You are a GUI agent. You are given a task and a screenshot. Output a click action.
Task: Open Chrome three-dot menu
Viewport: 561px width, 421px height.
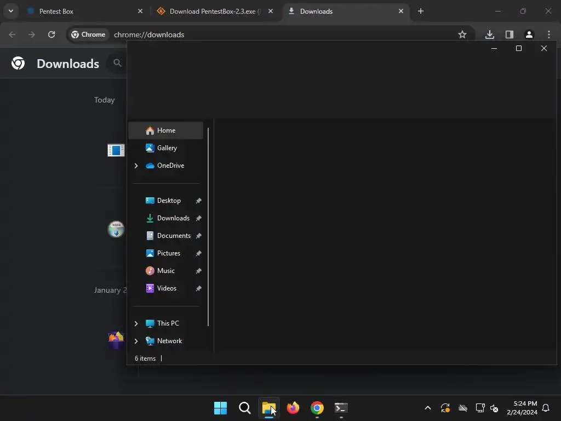click(549, 35)
